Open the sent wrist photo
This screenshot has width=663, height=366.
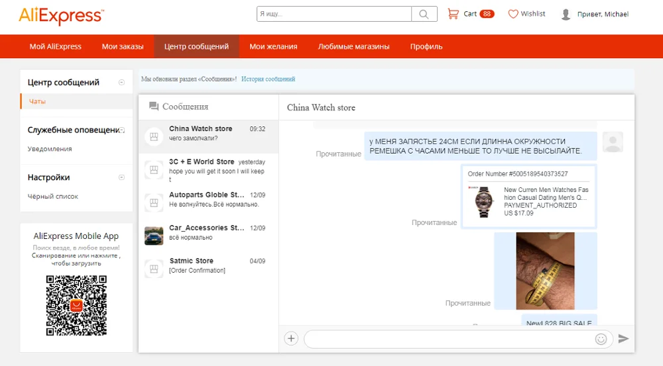(545, 271)
